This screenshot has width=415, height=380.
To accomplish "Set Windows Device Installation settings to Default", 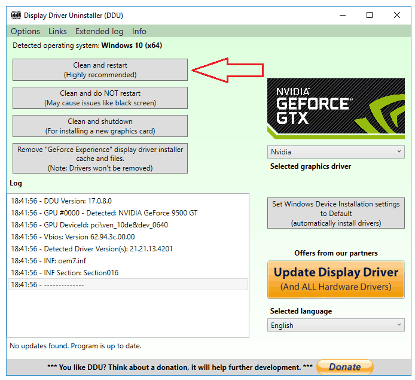I will 335,214.
